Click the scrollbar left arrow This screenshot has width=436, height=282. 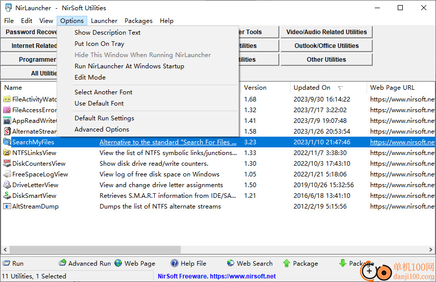coord(5,249)
